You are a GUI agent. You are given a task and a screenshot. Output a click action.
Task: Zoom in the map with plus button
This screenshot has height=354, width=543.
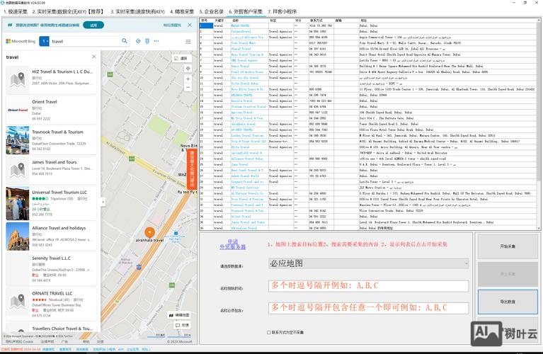pyautogui.click(x=188, y=79)
